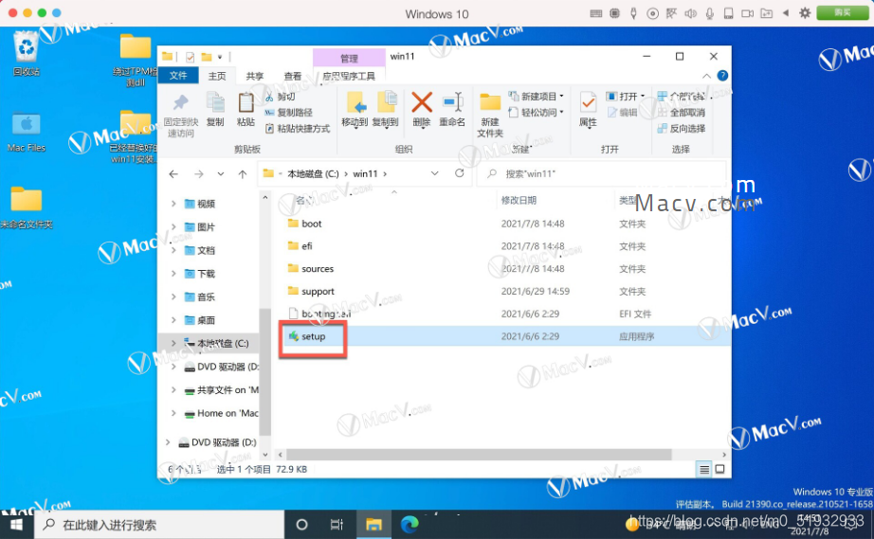
Task: Switch to details view layout
Action: pos(704,470)
